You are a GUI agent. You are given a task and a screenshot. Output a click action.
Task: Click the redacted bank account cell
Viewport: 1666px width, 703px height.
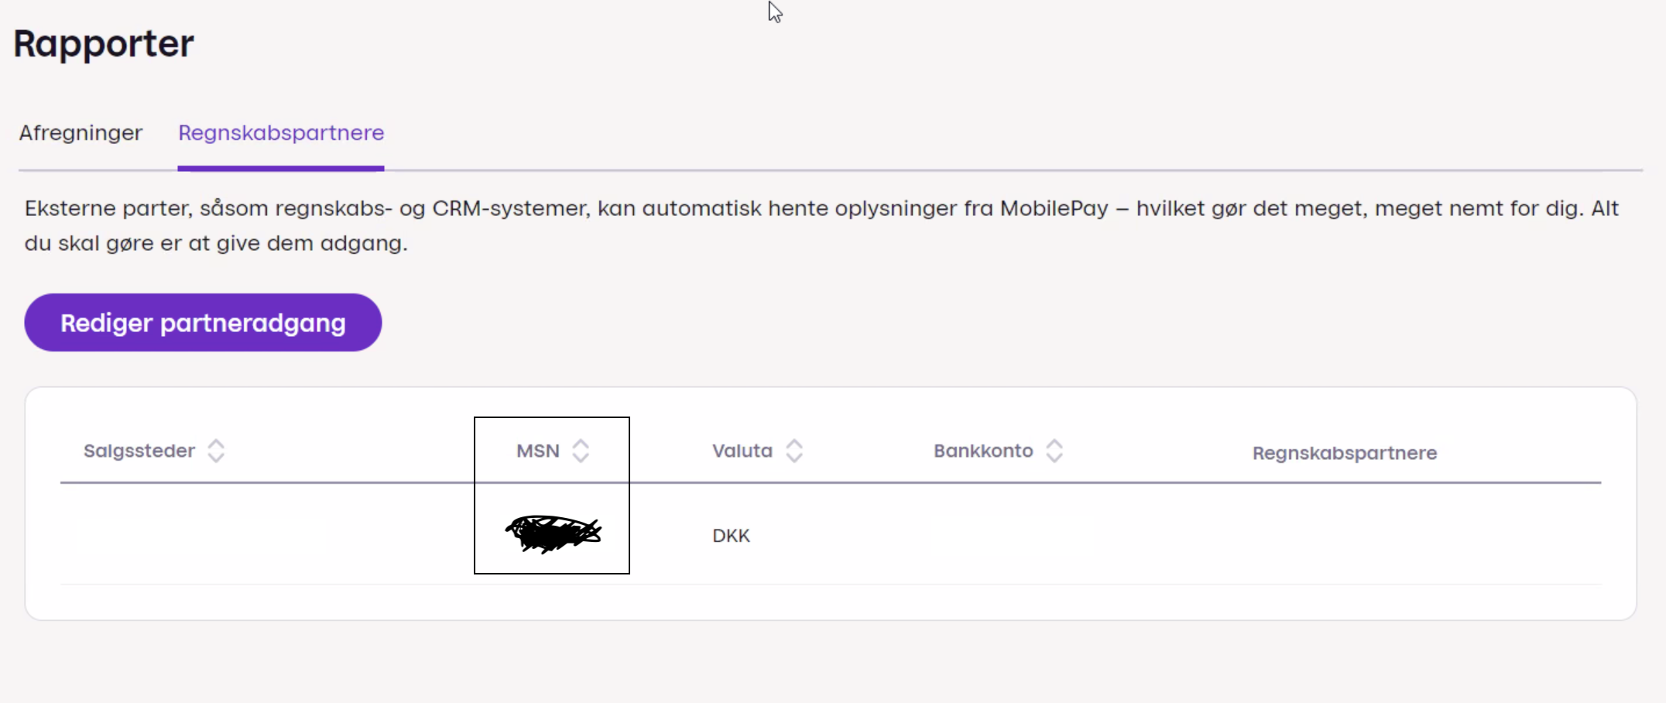[x=1012, y=536]
